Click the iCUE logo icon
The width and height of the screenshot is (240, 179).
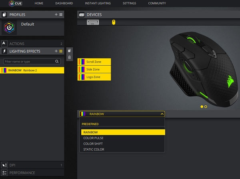[16, 3]
